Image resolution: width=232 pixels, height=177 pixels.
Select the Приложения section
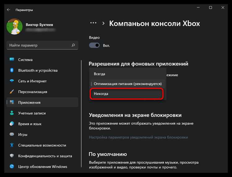(x=42, y=102)
